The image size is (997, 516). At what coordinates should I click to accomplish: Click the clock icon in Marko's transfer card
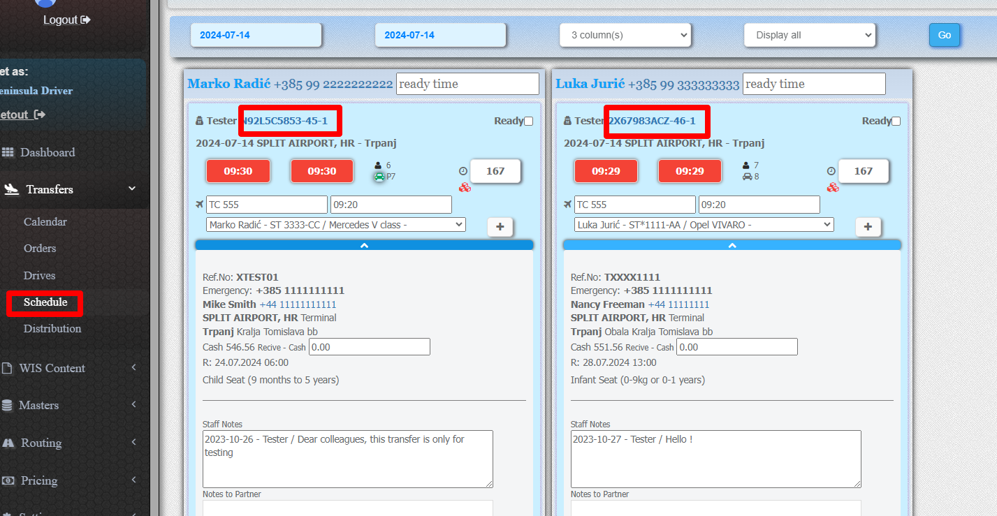coord(463,171)
